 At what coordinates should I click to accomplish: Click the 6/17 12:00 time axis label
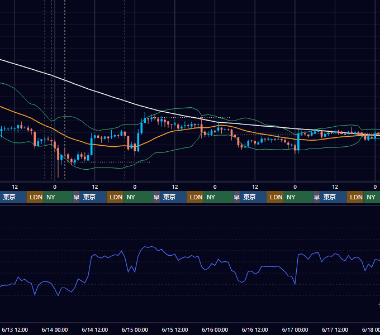point(335,329)
